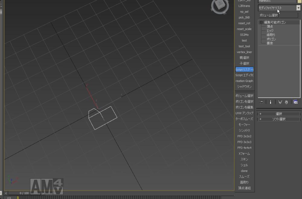Collapse the 編集可能ポリゴン stack entry
Screen dimensions: 302x199
[x=261, y=22]
